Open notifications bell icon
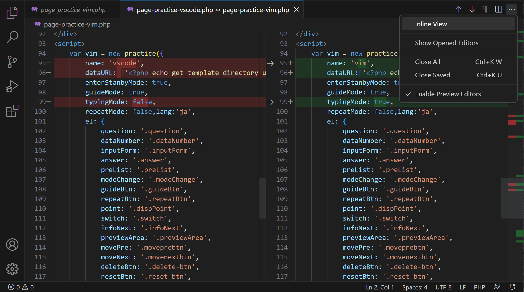 (x=512, y=287)
